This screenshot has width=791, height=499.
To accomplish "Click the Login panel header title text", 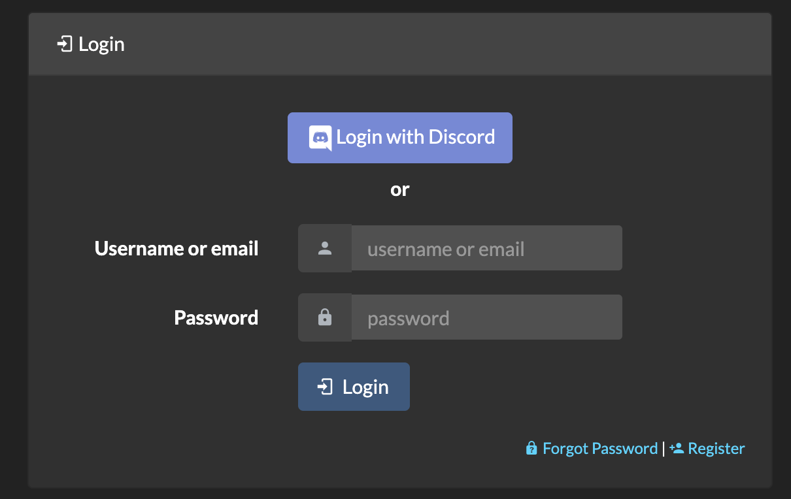I will tap(101, 44).
